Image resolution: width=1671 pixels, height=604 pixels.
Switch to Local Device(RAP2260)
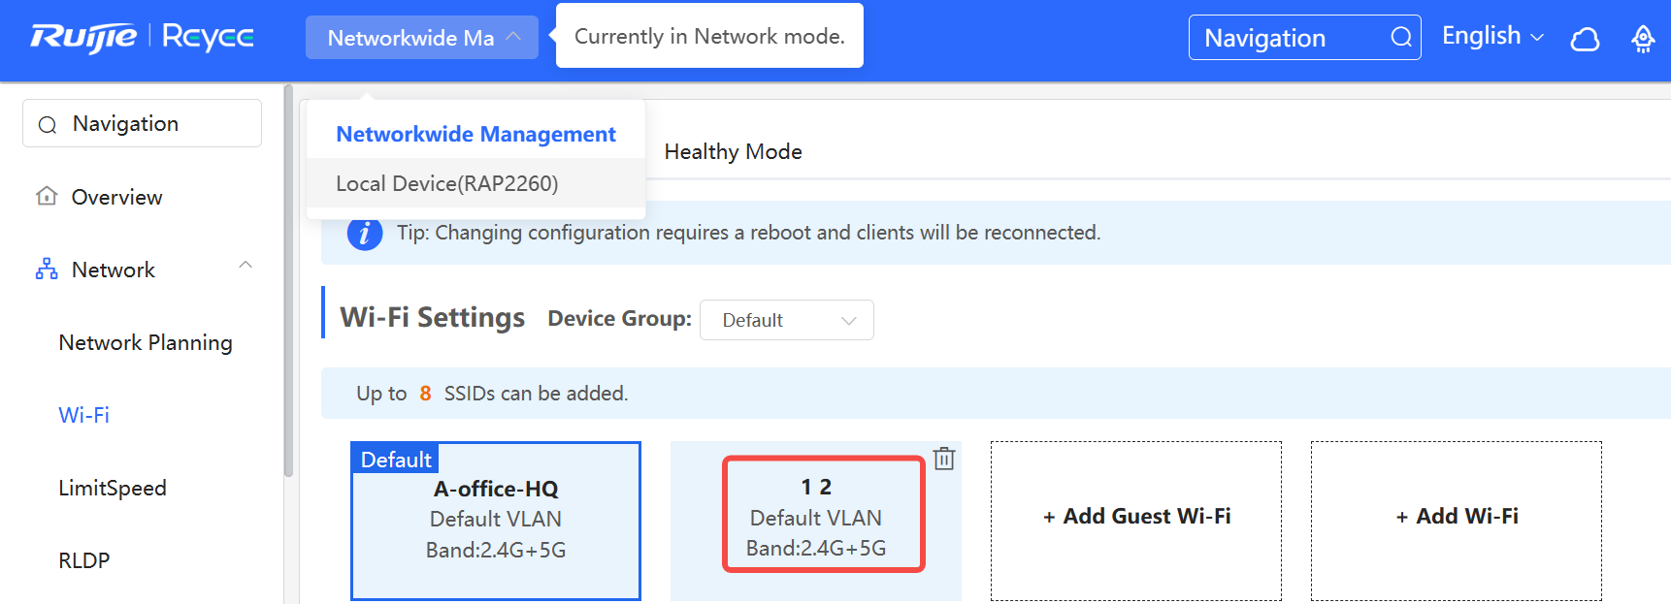click(475, 183)
